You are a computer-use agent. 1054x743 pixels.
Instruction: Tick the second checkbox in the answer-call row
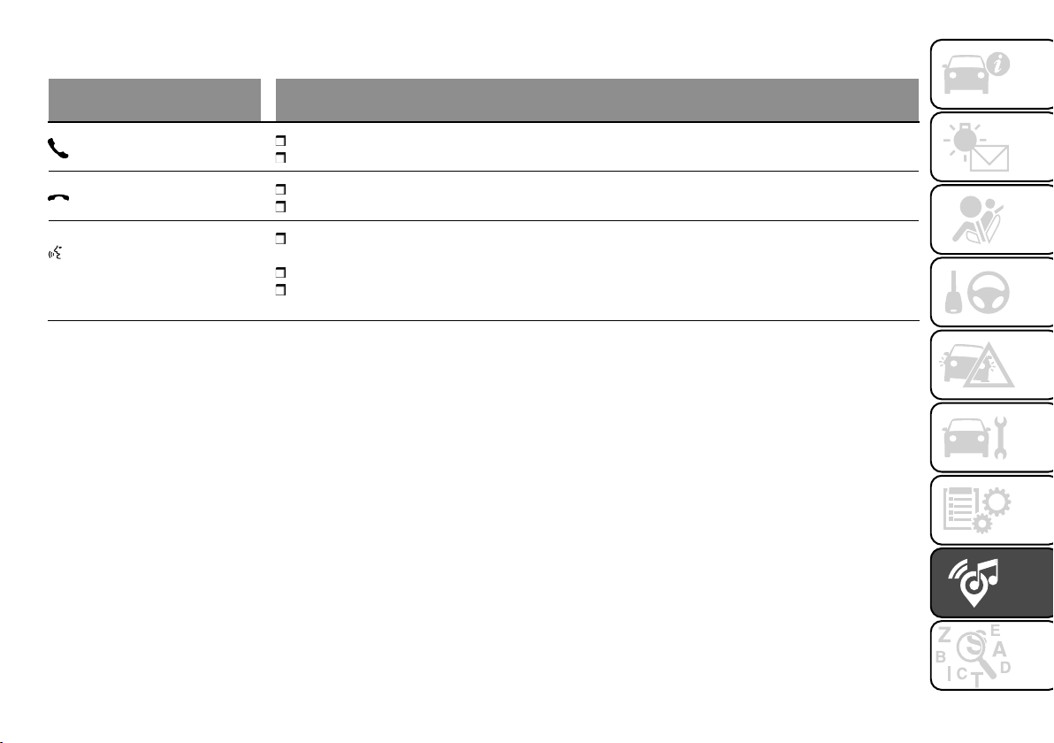click(x=280, y=157)
